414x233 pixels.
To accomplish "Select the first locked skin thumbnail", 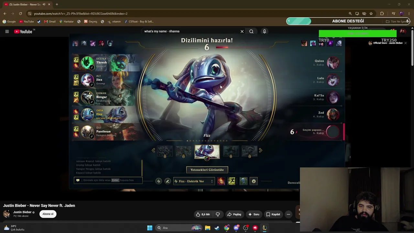I will point(165,151).
